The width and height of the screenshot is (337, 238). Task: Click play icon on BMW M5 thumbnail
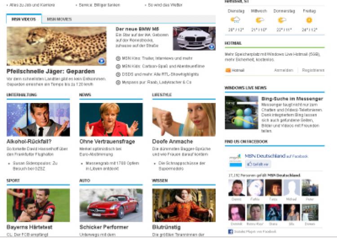click(x=211, y=45)
